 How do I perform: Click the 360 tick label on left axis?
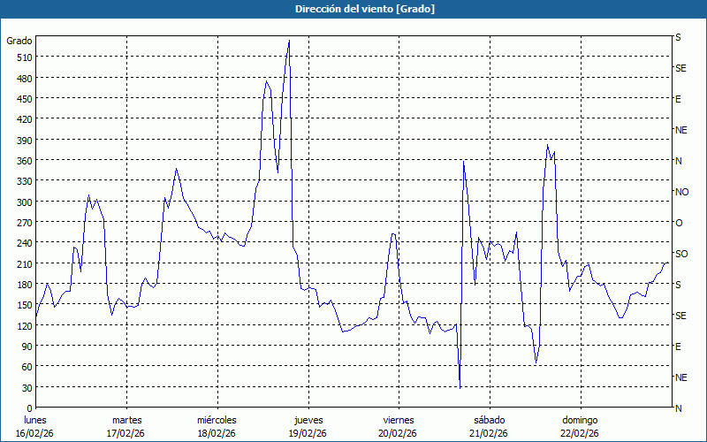click(x=21, y=161)
